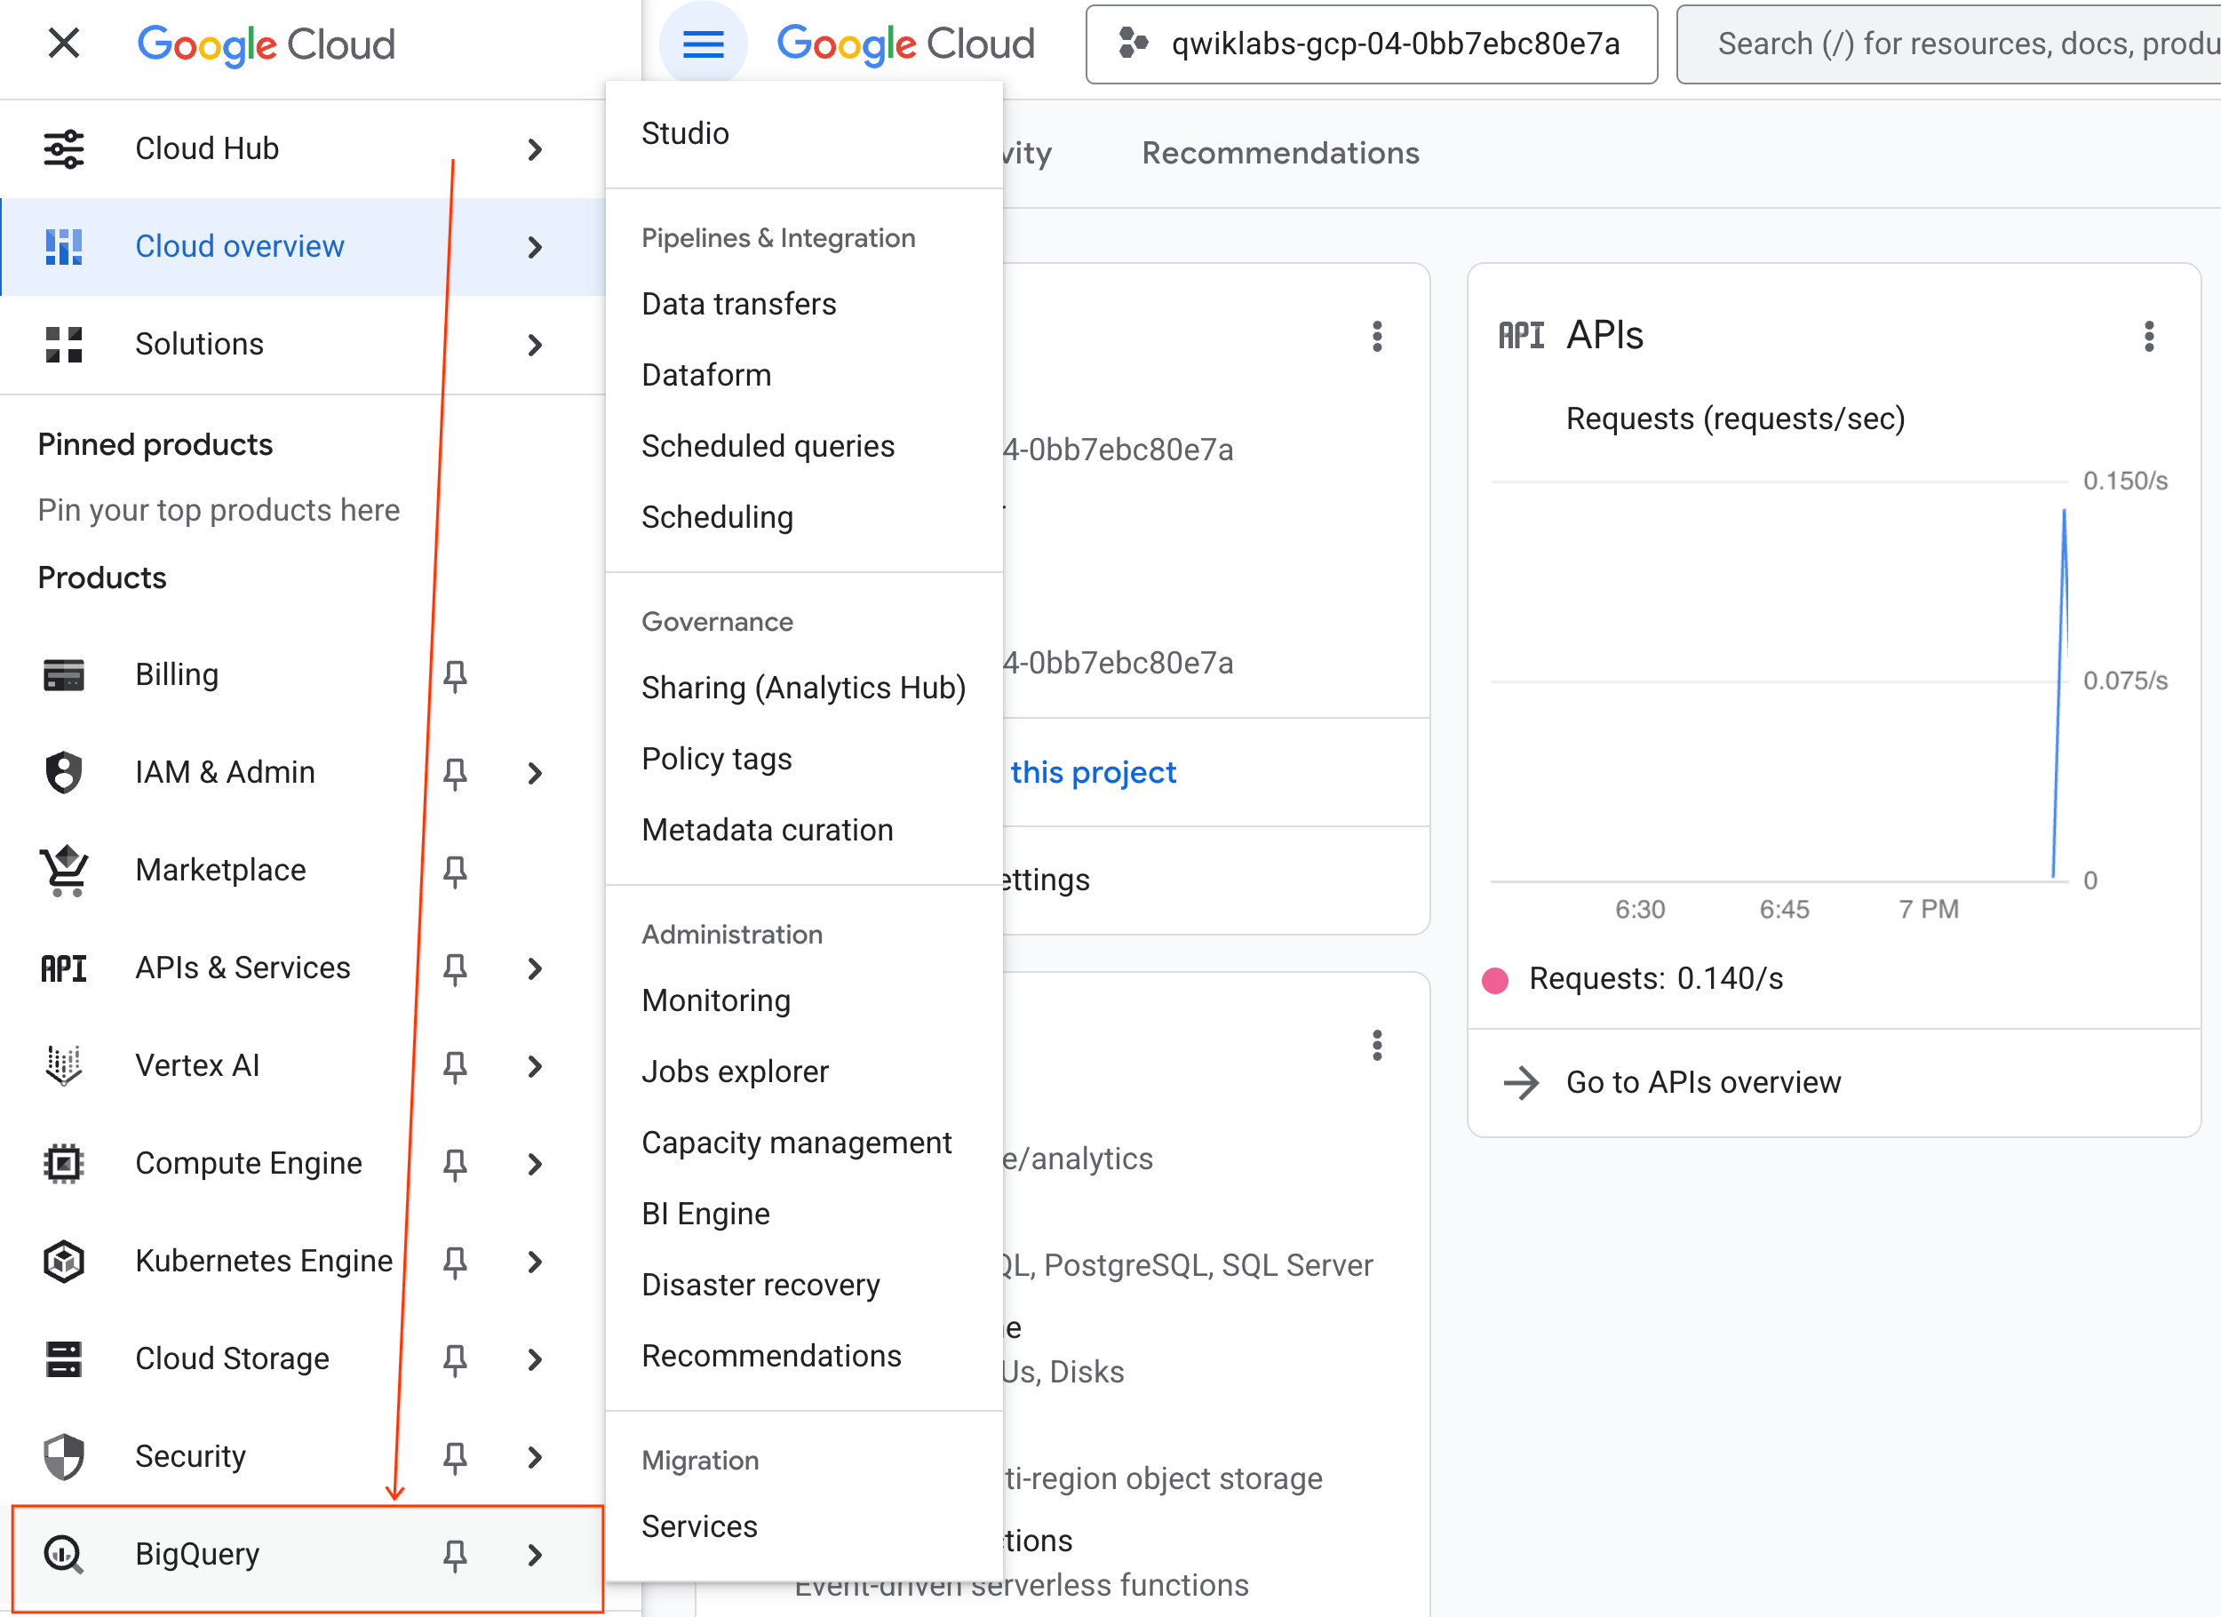
Task: Pin BigQuery to pinned products
Action: (x=454, y=1554)
